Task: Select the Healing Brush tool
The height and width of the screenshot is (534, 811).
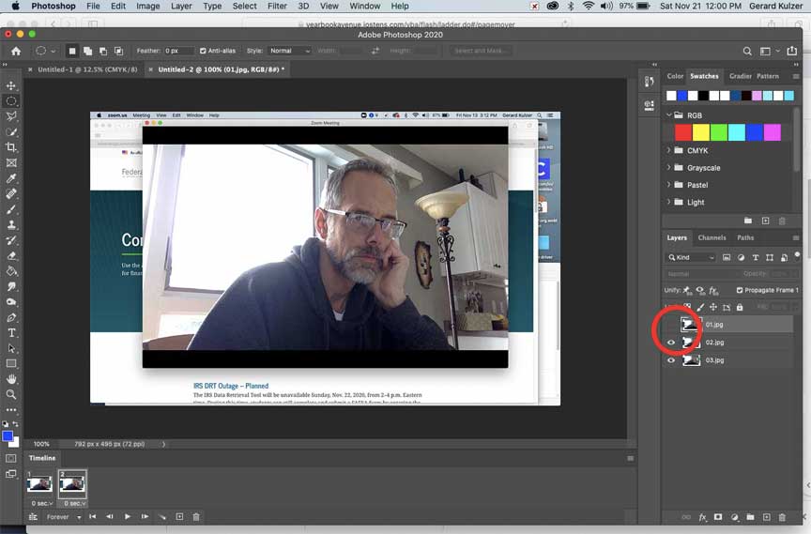Action: (11, 194)
